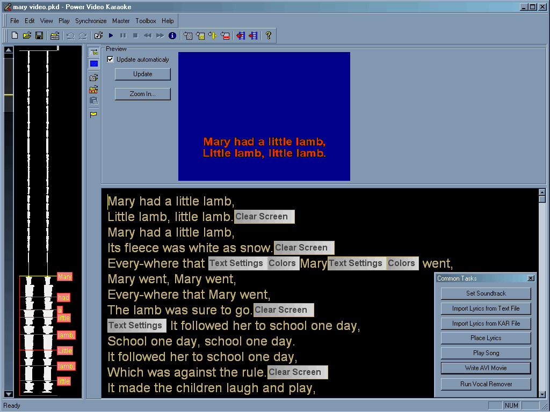Click the clock with blue grid synchronize icon
Screen dimensions: 550x412
(188, 35)
